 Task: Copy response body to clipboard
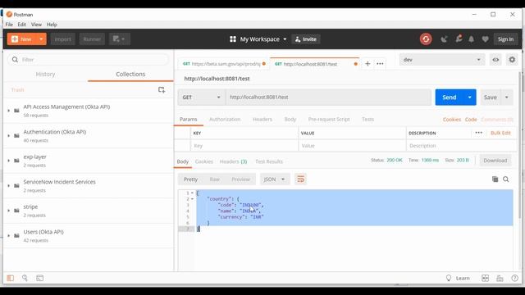(495, 179)
